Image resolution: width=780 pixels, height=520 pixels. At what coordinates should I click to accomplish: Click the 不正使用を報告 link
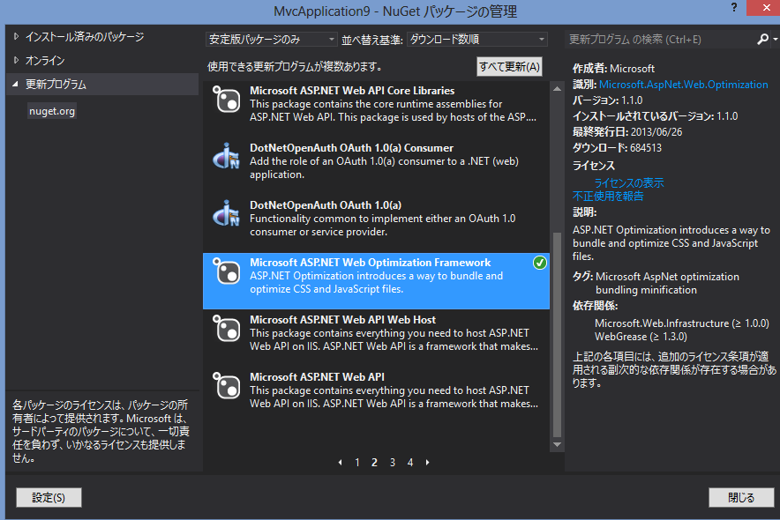pos(608,197)
